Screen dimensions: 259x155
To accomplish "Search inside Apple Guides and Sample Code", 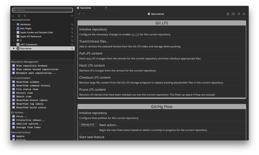I will (x=72, y=32).
